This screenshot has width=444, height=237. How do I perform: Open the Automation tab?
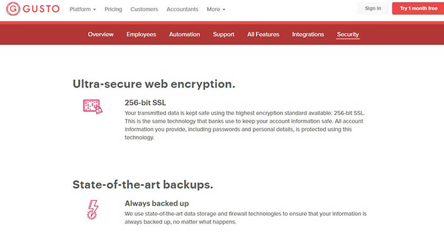pyautogui.click(x=184, y=35)
